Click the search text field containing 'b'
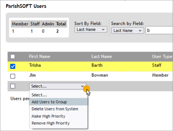173x131 pixels. click(x=159, y=30)
